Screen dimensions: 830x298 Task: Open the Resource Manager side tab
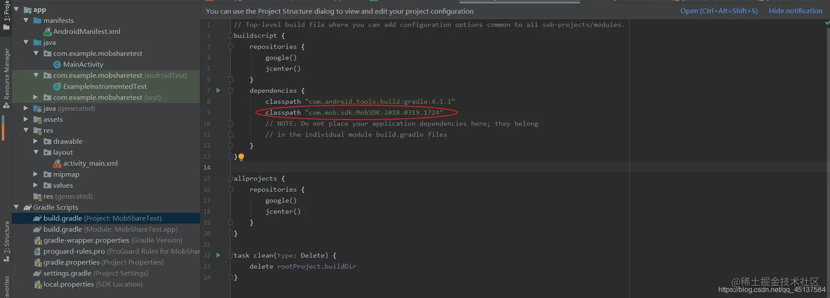point(7,77)
